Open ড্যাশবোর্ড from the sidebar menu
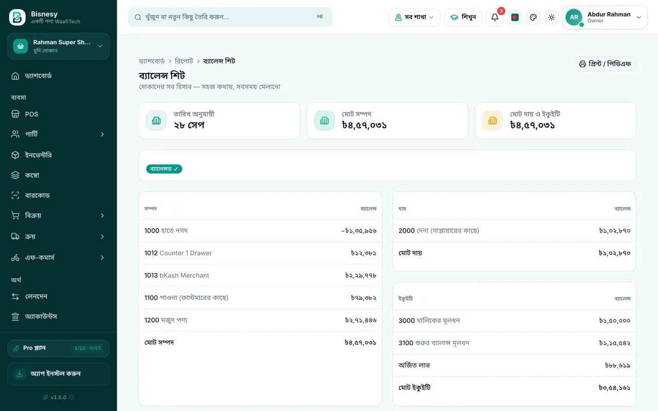Screen dimensions: 658x411 [59, 76]
